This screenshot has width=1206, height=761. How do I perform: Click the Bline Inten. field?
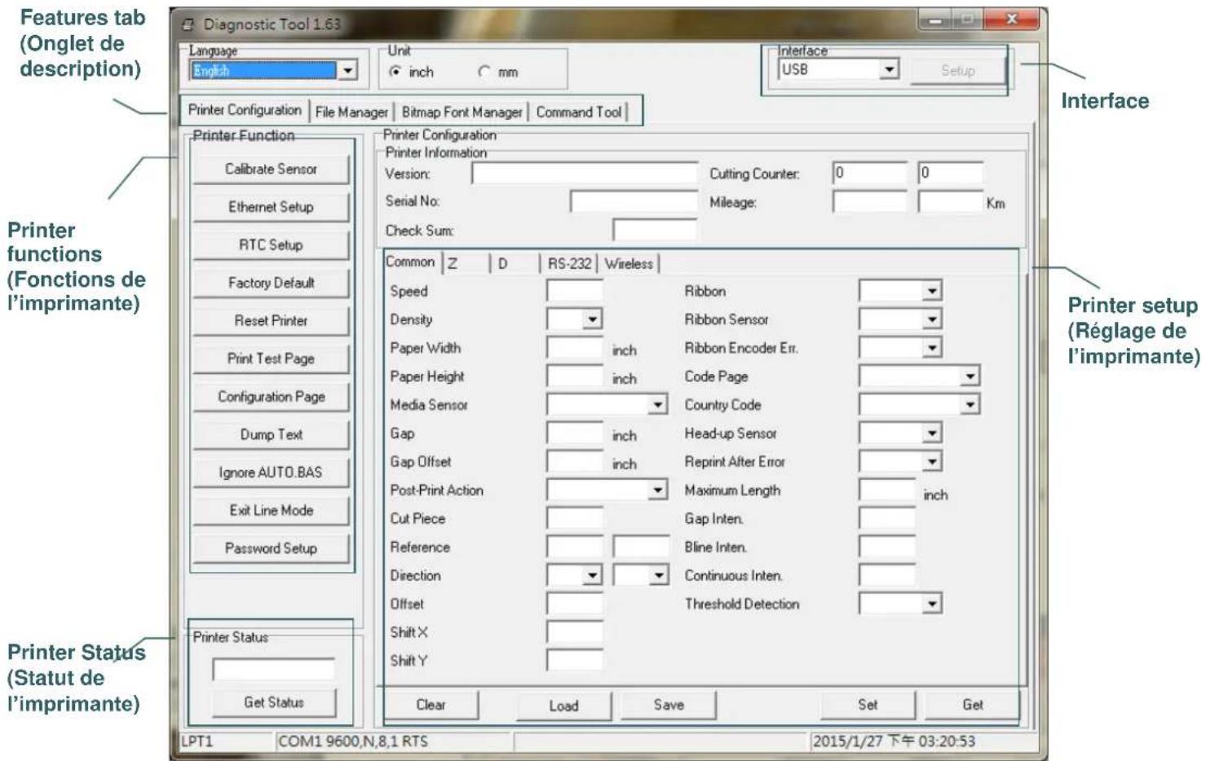pos(887,547)
